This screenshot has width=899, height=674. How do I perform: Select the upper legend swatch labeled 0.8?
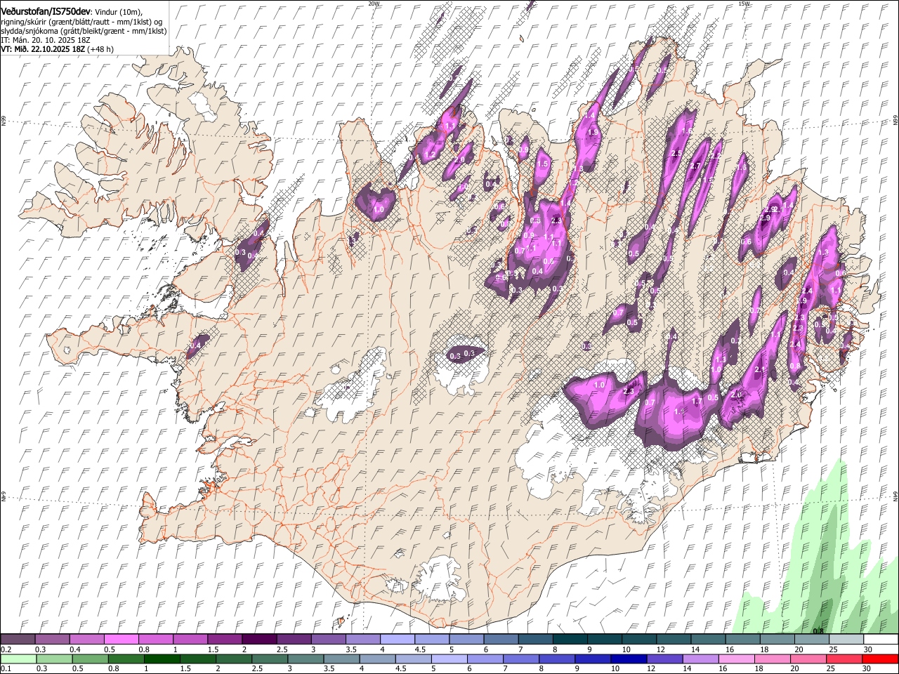pos(155,640)
